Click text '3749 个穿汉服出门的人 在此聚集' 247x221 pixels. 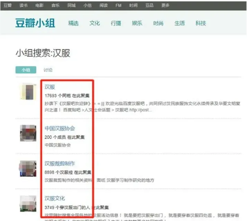(x=76, y=208)
